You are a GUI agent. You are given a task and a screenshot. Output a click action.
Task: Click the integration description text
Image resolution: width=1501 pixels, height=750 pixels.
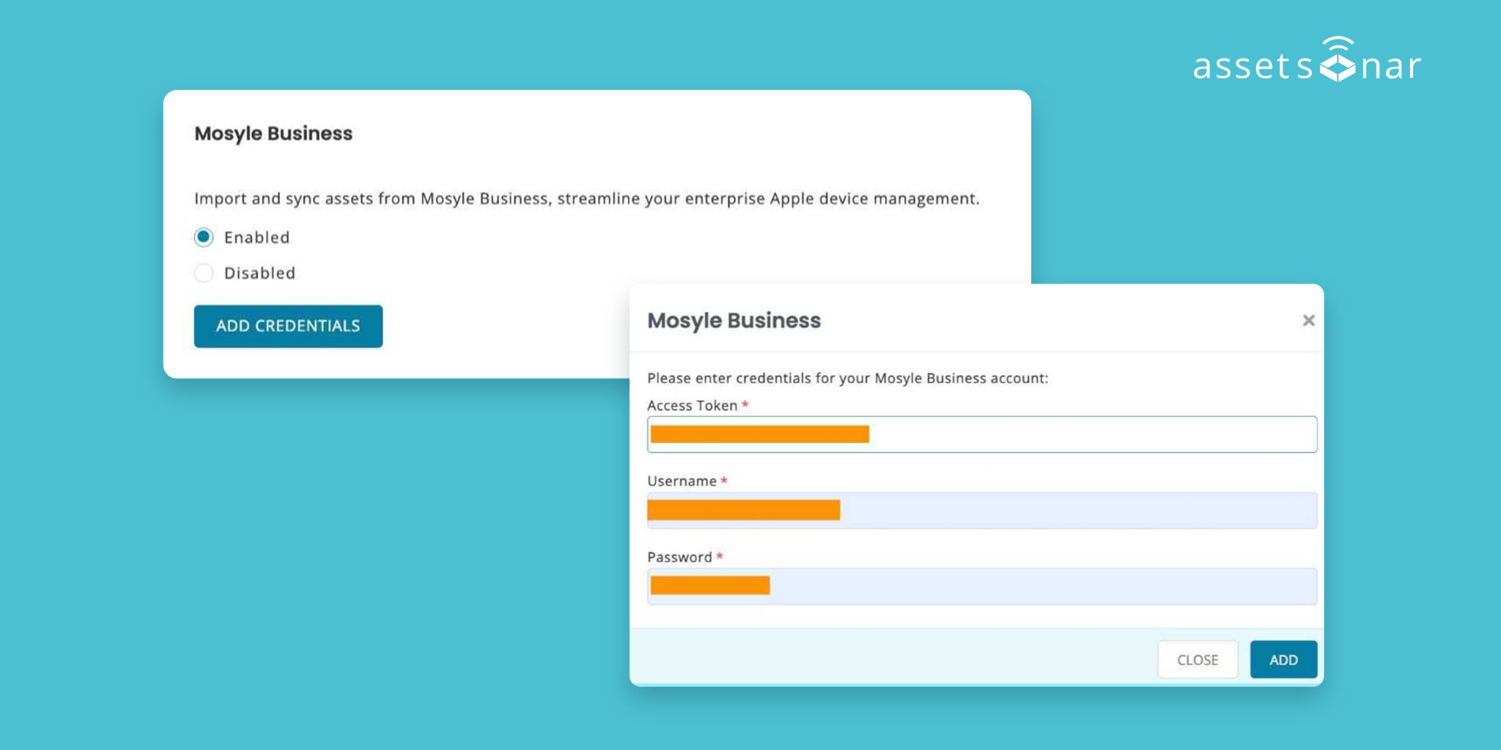[586, 198]
